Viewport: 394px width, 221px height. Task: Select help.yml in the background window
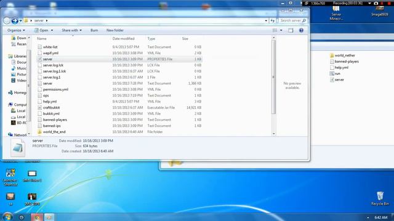(339, 68)
